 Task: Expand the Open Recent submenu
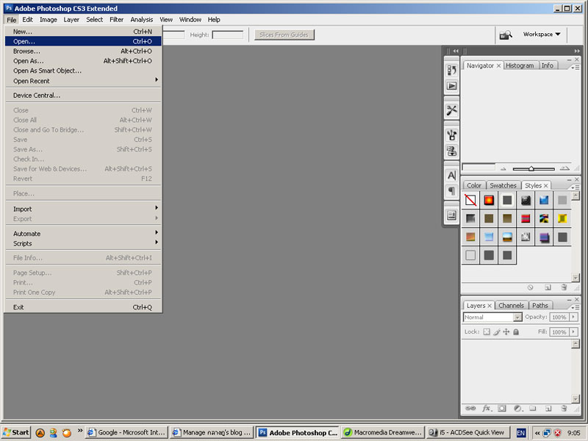[x=83, y=81]
